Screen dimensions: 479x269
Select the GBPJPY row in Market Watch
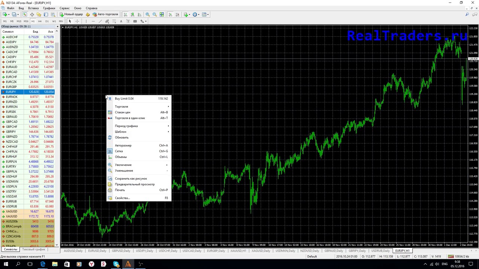(x=28, y=132)
